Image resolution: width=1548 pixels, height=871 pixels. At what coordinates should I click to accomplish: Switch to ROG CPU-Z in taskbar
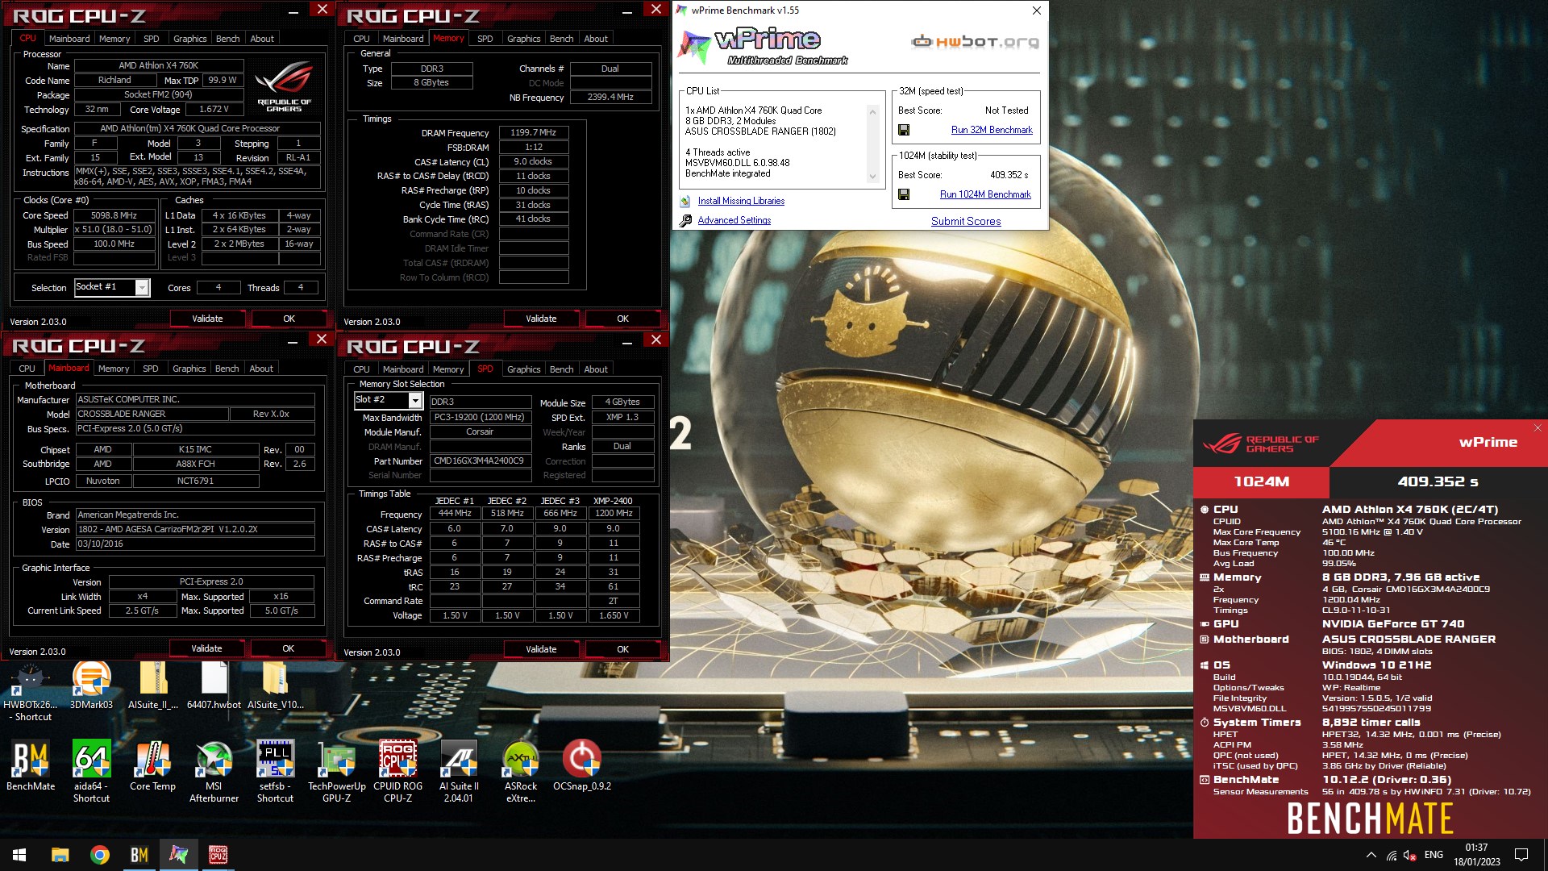(x=218, y=855)
